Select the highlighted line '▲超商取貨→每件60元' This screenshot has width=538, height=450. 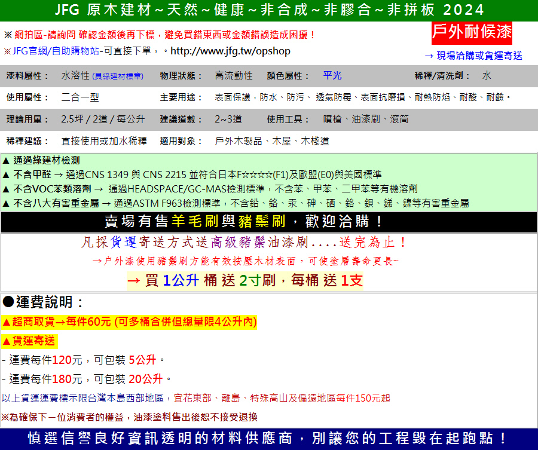click(129, 322)
